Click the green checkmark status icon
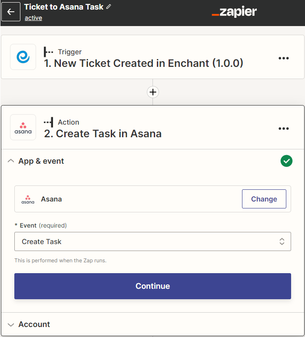 [286, 161]
